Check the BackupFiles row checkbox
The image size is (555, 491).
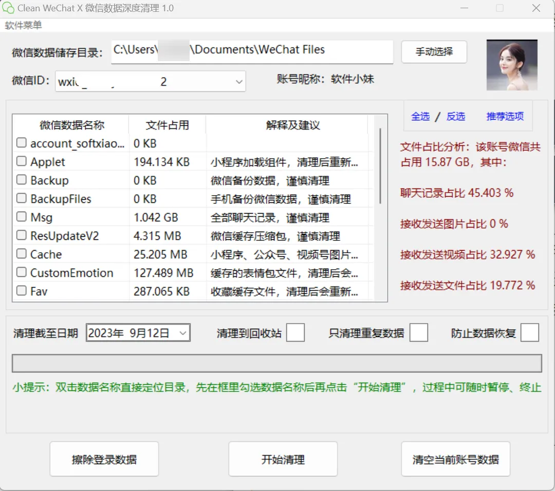pyautogui.click(x=22, y=198)
